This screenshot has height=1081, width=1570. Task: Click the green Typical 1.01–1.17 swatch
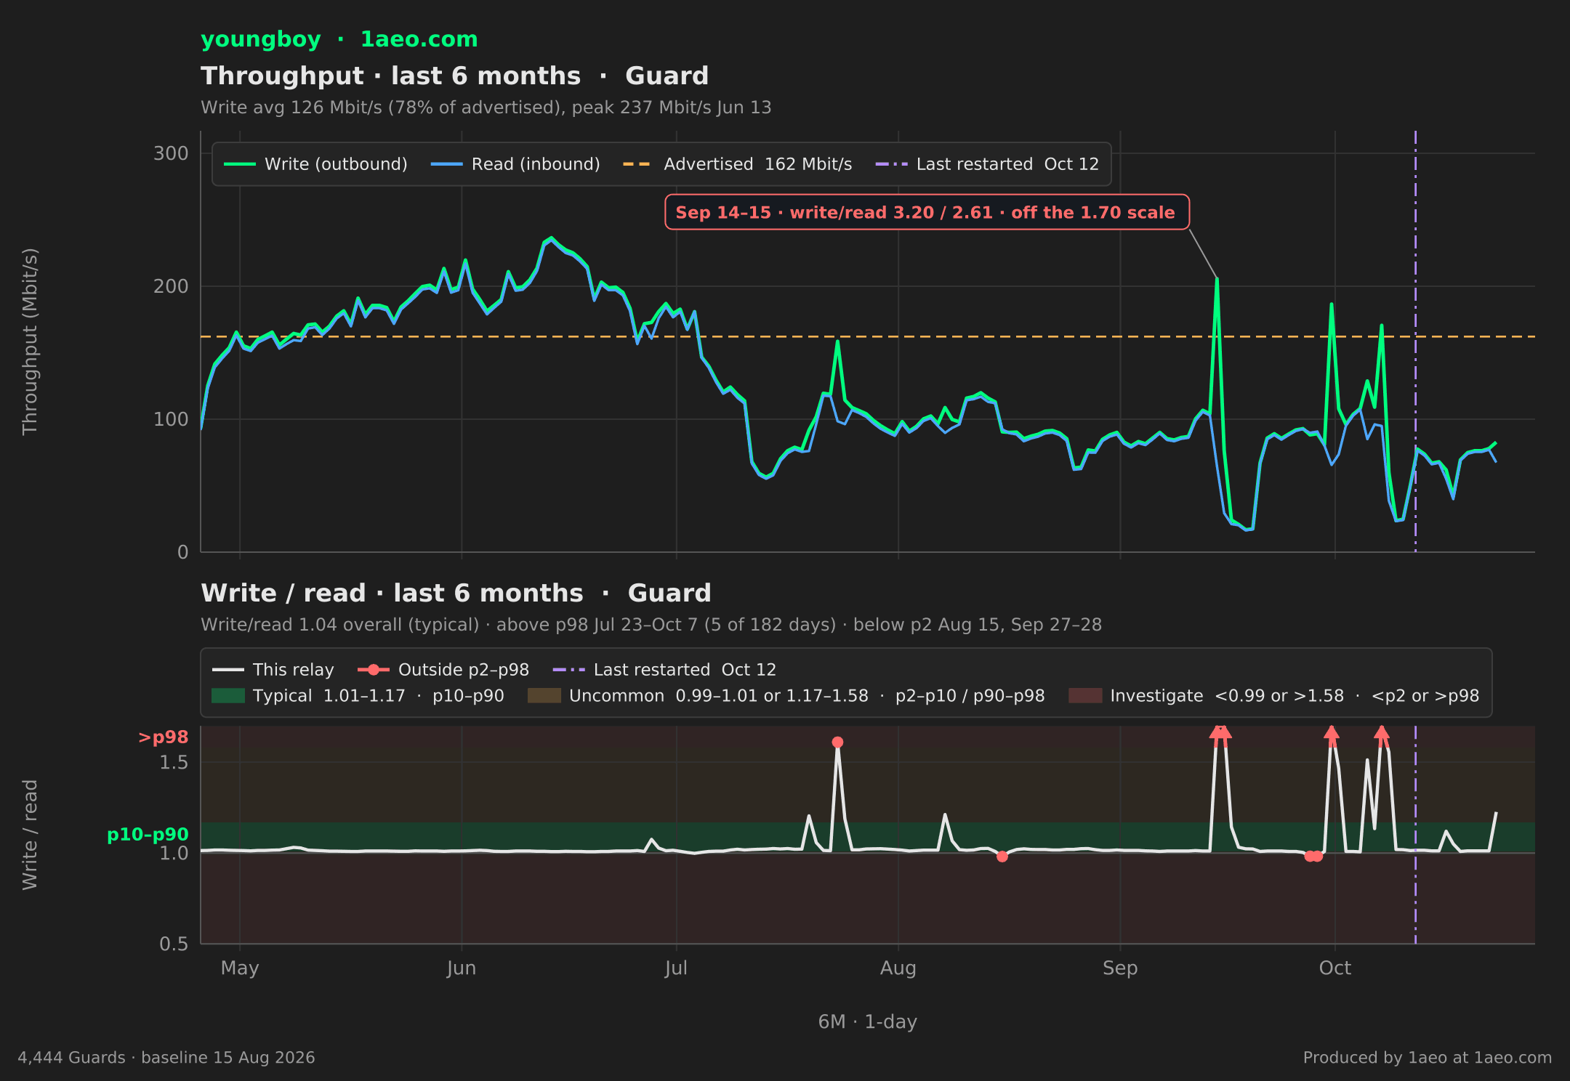228,696
